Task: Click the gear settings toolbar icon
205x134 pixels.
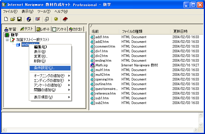Action: coord(56,19)
